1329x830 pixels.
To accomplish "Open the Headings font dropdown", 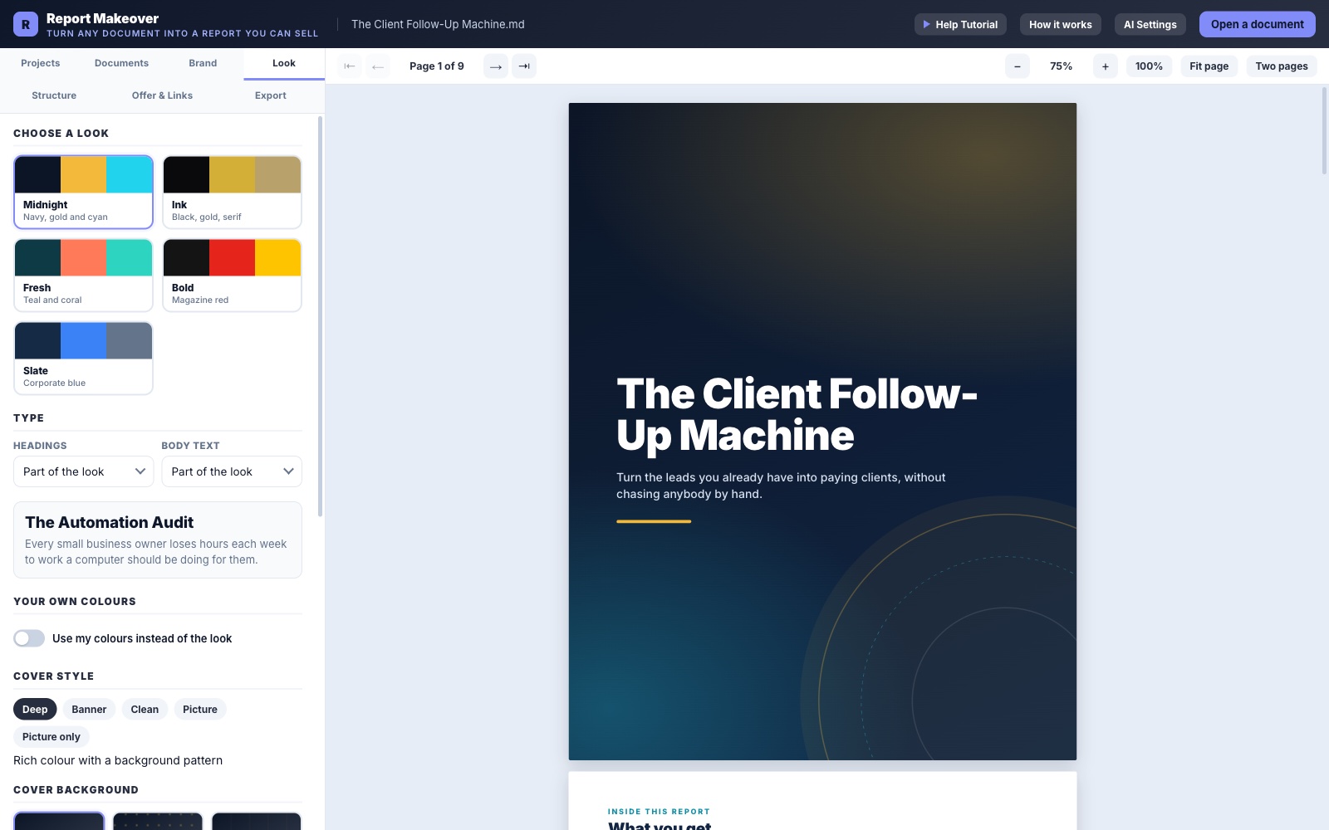I will tap(83, 471).
